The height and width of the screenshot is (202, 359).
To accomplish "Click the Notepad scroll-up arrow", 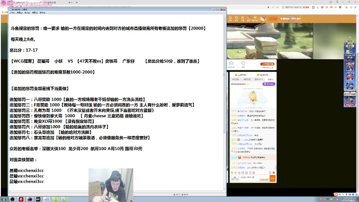I will tap(224, 16).
